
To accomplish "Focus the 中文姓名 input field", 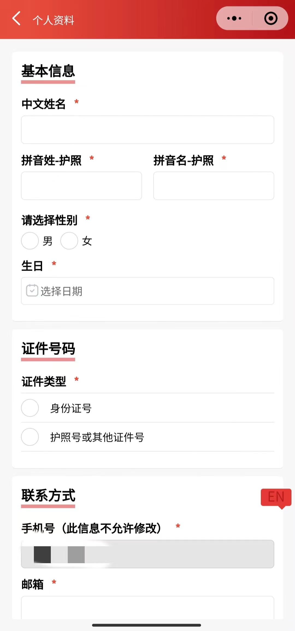I will click(x=147, y=130).
